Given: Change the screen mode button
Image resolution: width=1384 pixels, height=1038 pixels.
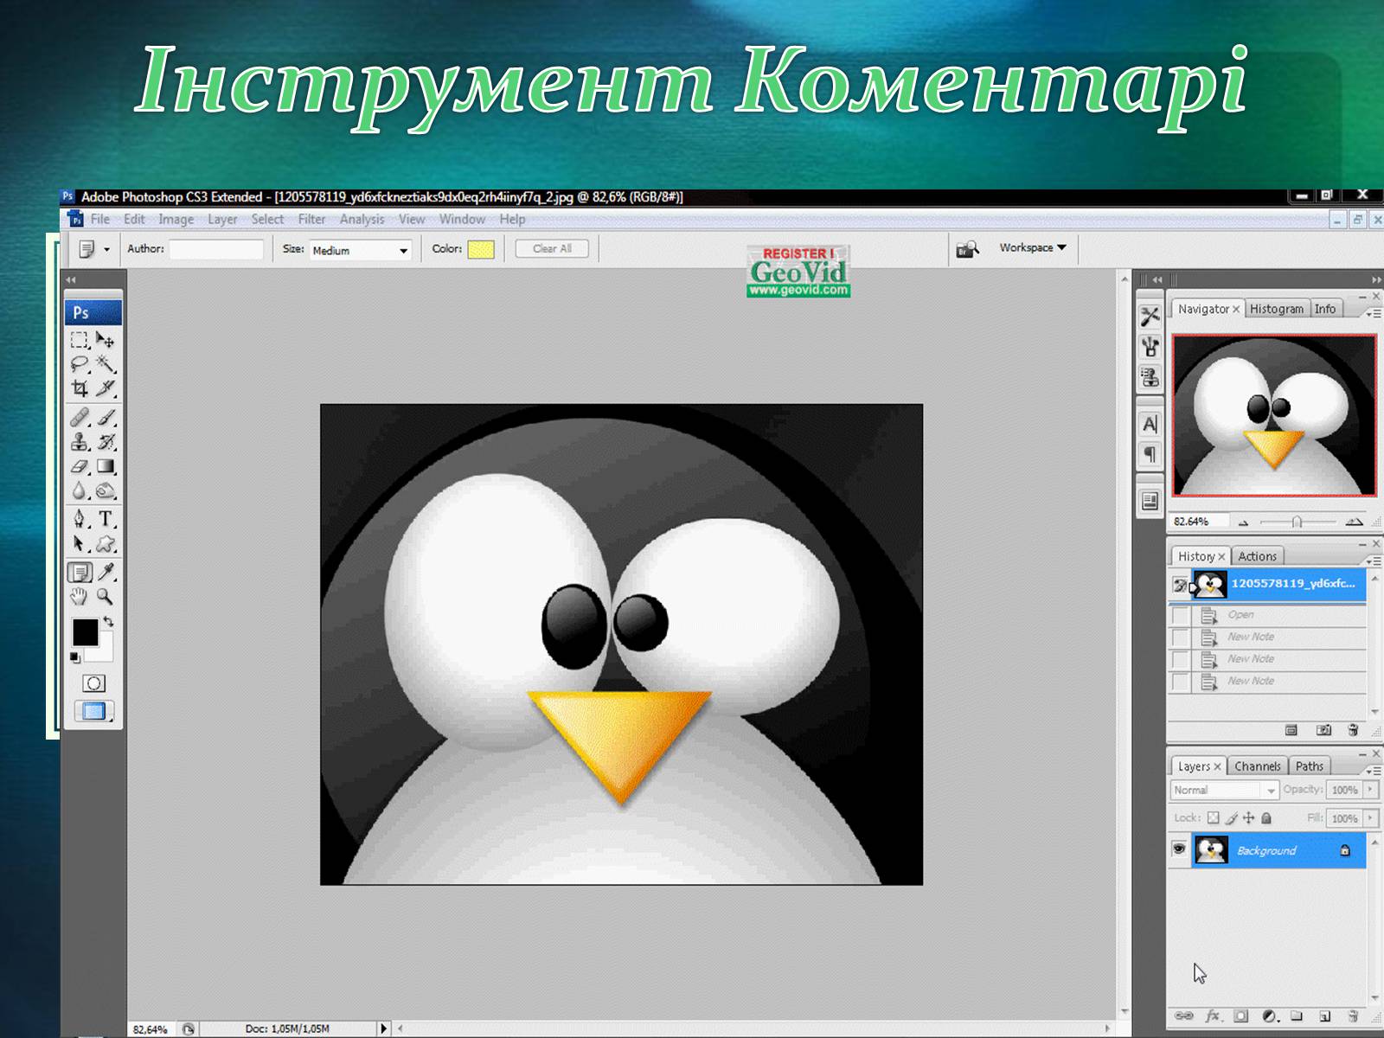Looking at the screenshot, I should coord(93,711).
